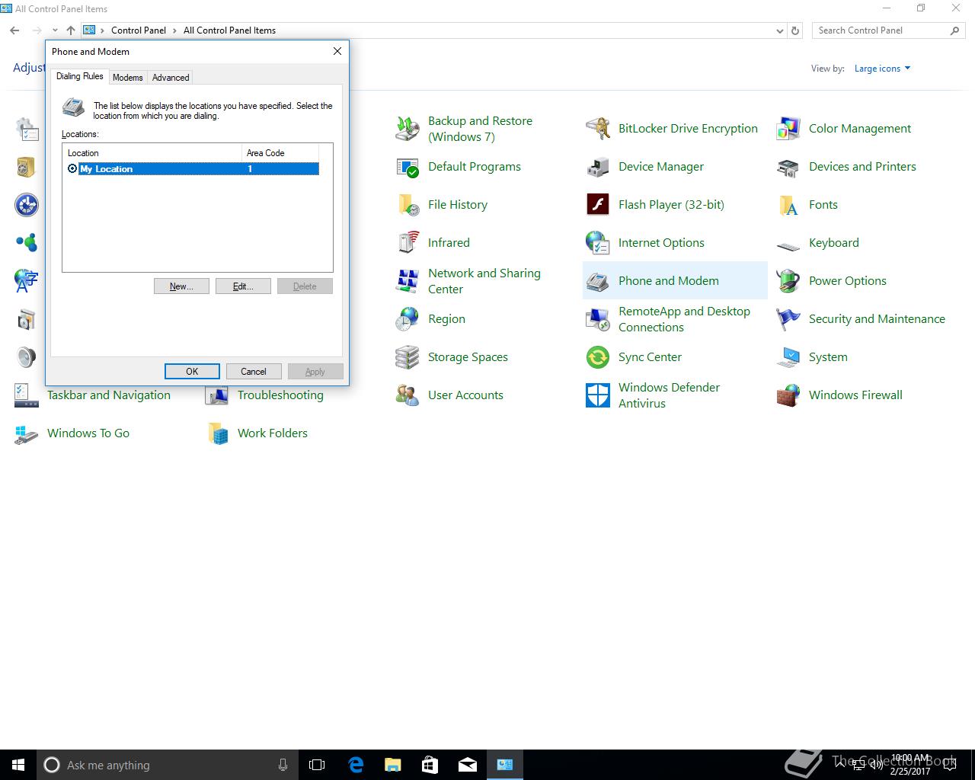The image size is (975, 780).
Task: Open Troubleshooting link
Action: 280,395
